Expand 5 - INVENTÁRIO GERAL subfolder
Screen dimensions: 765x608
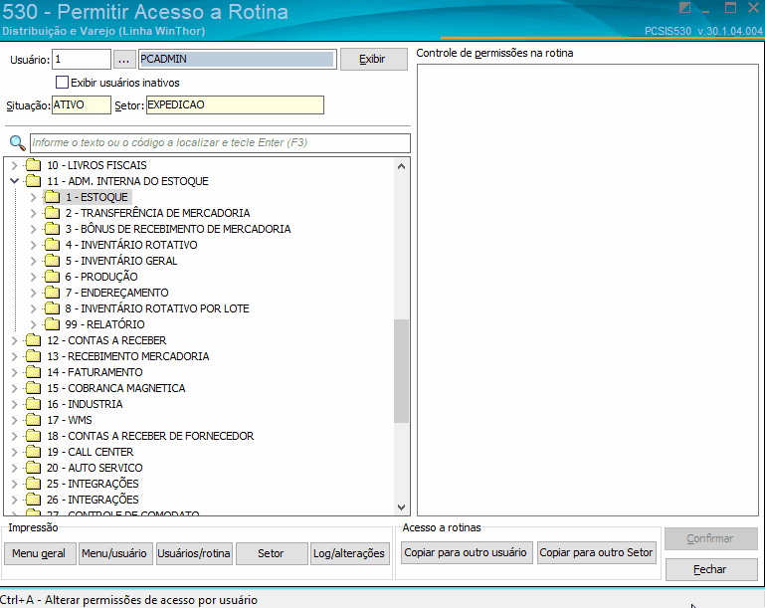[x=33, y=261]
